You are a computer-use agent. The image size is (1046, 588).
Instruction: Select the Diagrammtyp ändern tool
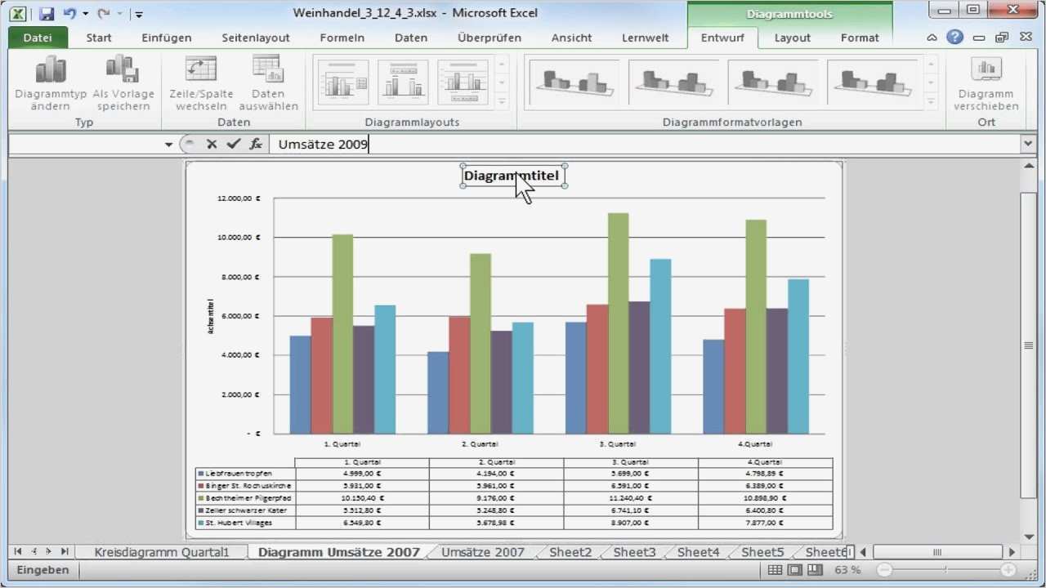coord(50,82)
